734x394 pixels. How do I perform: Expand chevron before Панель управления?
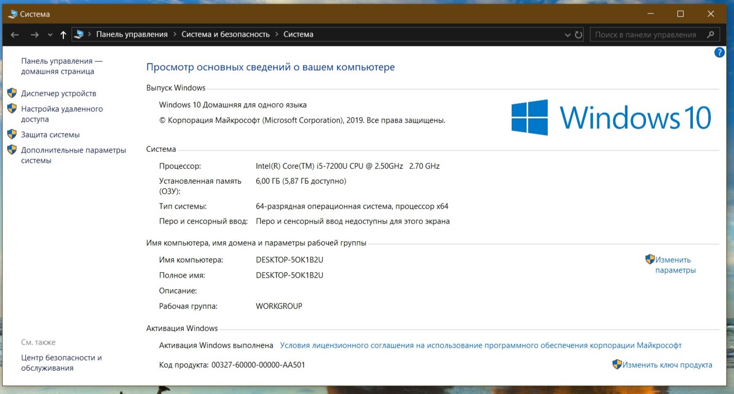pos(90,35)
